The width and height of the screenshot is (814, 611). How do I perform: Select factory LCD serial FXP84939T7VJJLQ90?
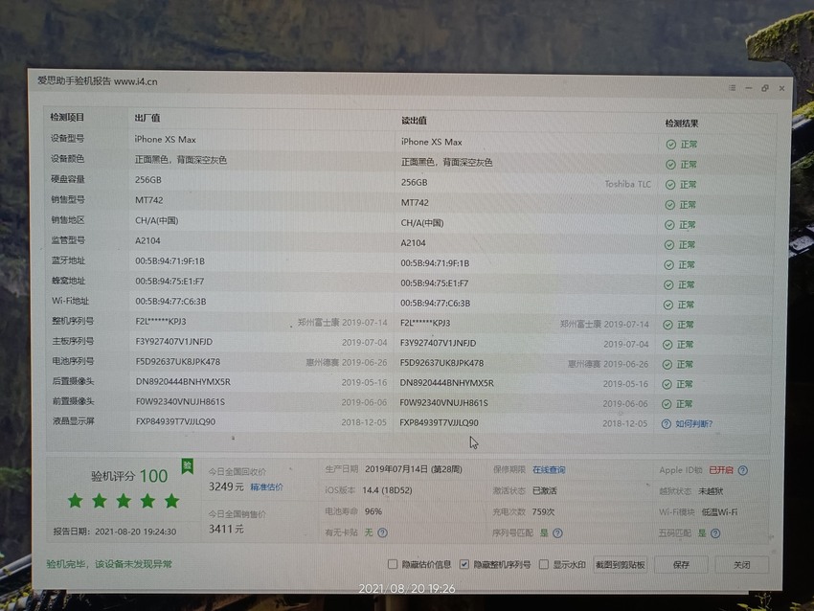[x=175, y=421]
